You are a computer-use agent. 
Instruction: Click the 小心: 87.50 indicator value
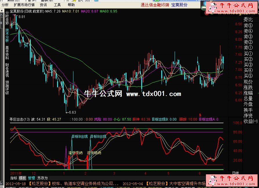pos(122,119)
